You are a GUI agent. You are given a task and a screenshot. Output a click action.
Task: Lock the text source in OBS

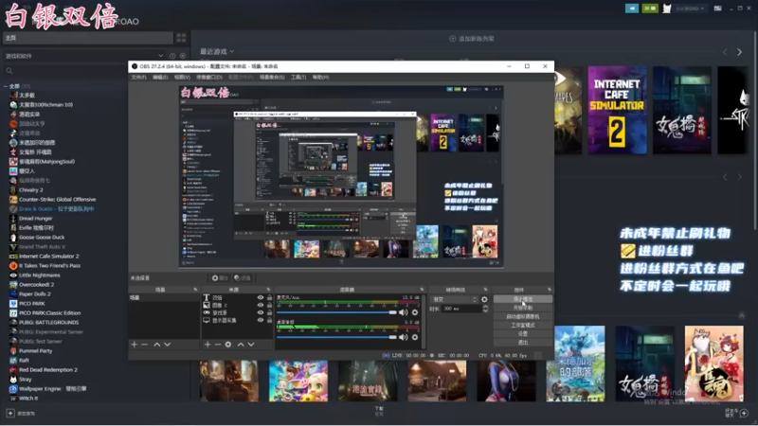click(269, 297)
